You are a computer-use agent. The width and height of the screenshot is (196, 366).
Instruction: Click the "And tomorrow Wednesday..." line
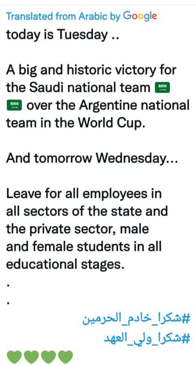[92, 158]
